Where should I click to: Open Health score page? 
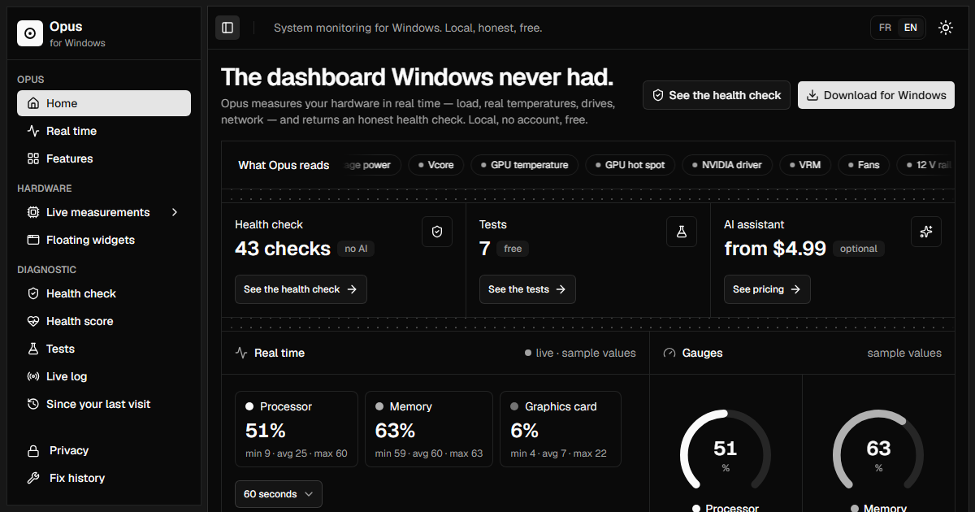tap(104, 321)
